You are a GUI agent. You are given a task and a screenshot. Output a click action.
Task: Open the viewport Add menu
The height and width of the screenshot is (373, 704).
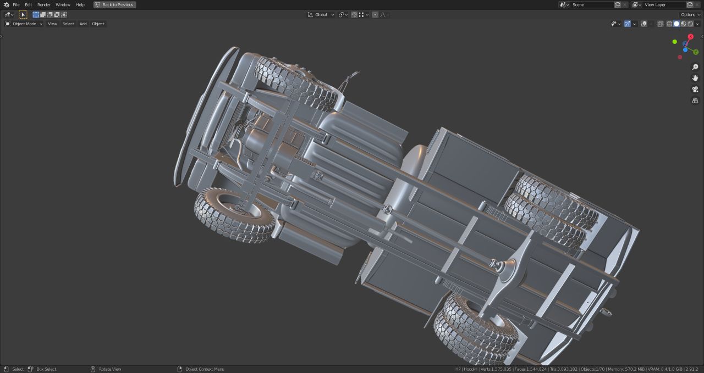pyautogui.click(x=83, y=24)
